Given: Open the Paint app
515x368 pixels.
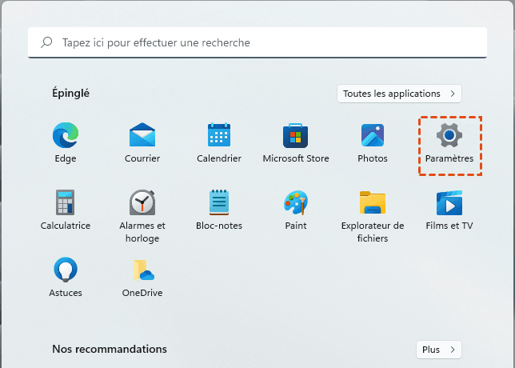Looking at the screenshot, I should [296, 203].
